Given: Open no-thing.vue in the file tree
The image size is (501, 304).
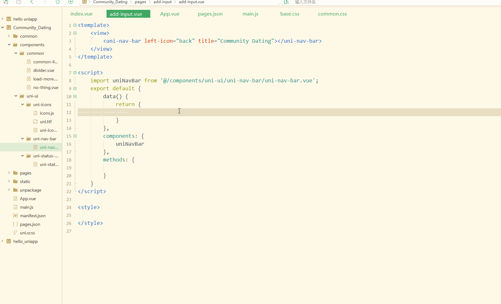Looking at the screenshot, I should [46, 87].
